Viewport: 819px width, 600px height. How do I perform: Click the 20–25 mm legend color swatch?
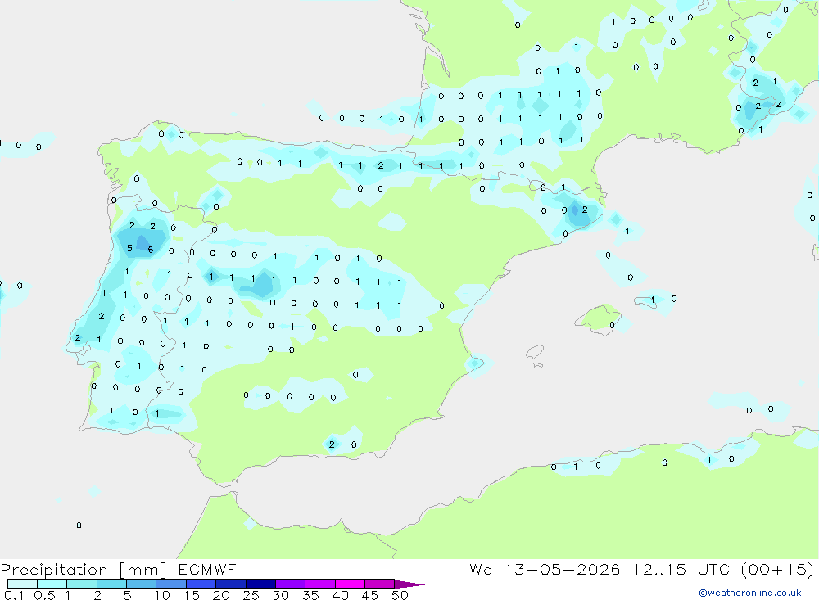coord(230,584)
